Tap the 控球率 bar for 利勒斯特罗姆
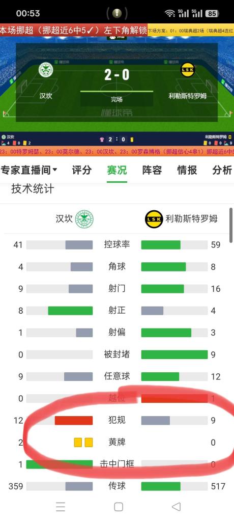234x523 pixels. (x=174, y=245)
